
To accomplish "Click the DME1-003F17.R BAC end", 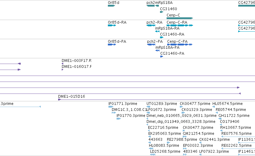I will point(62,64).
